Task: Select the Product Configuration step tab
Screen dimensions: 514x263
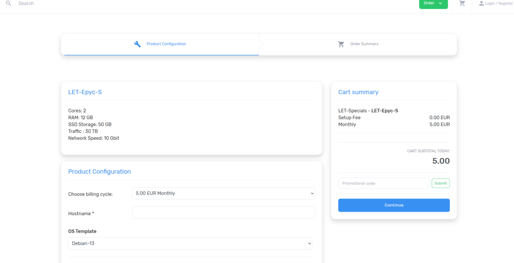Action: pos(166,44)
